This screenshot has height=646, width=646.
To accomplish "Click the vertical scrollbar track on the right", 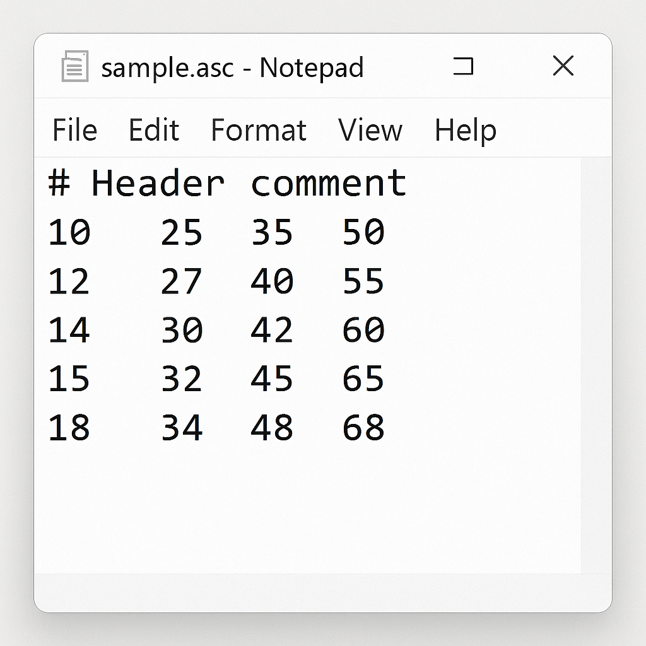I will [596, 365].
